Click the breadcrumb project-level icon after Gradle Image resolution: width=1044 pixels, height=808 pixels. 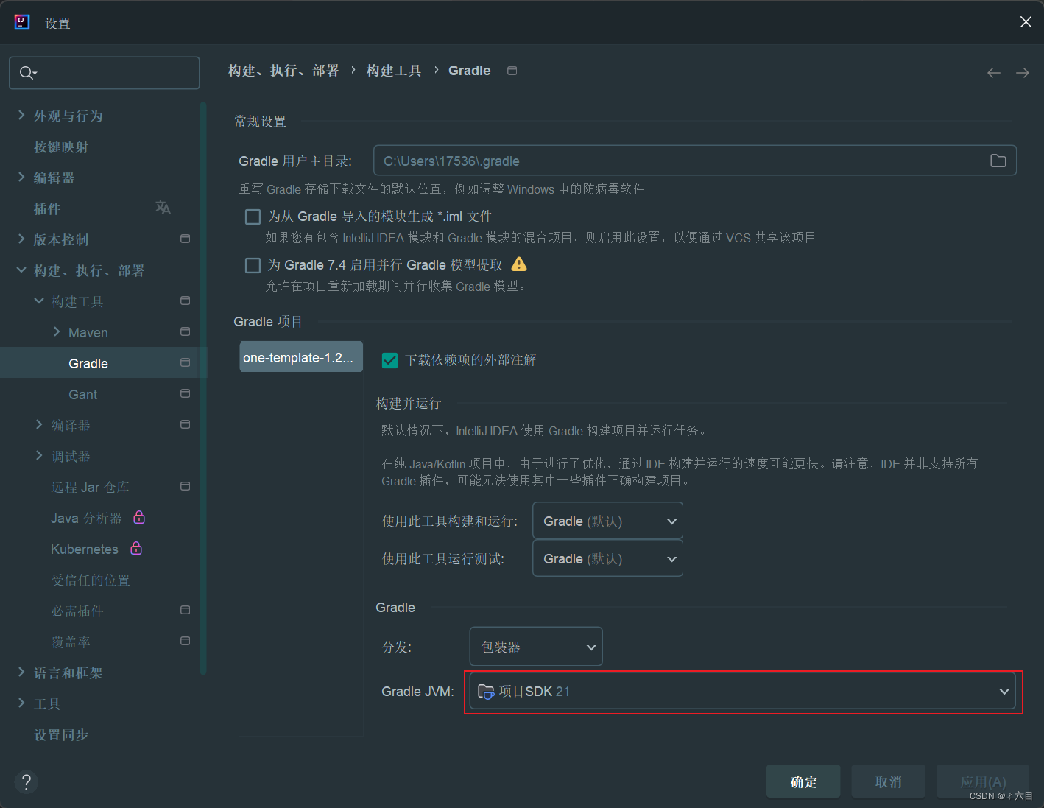click(512, 71)
